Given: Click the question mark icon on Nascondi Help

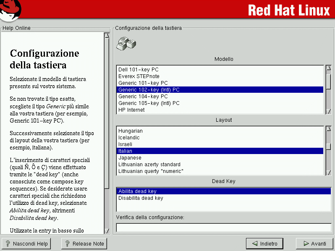Looking at the screenshot, I should [7, 243].
